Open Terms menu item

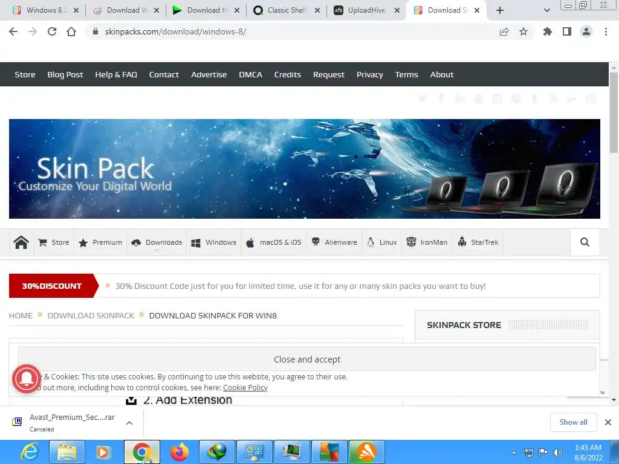(406, 74)
